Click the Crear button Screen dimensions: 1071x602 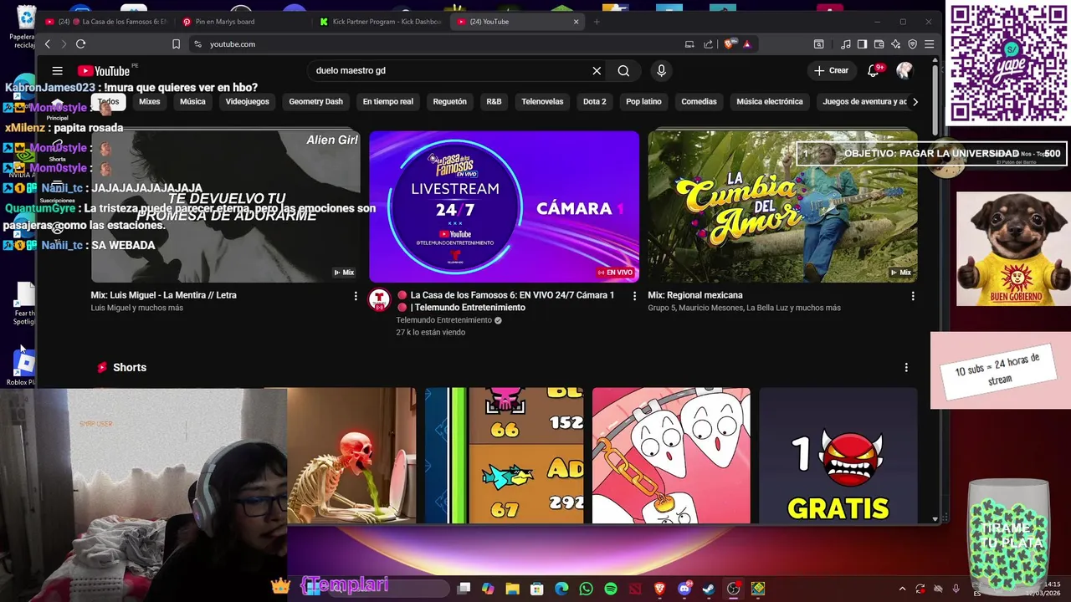pos(832,71)
